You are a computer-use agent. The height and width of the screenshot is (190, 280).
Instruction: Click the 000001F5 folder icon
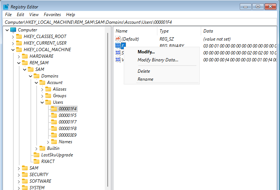(54, 115)
